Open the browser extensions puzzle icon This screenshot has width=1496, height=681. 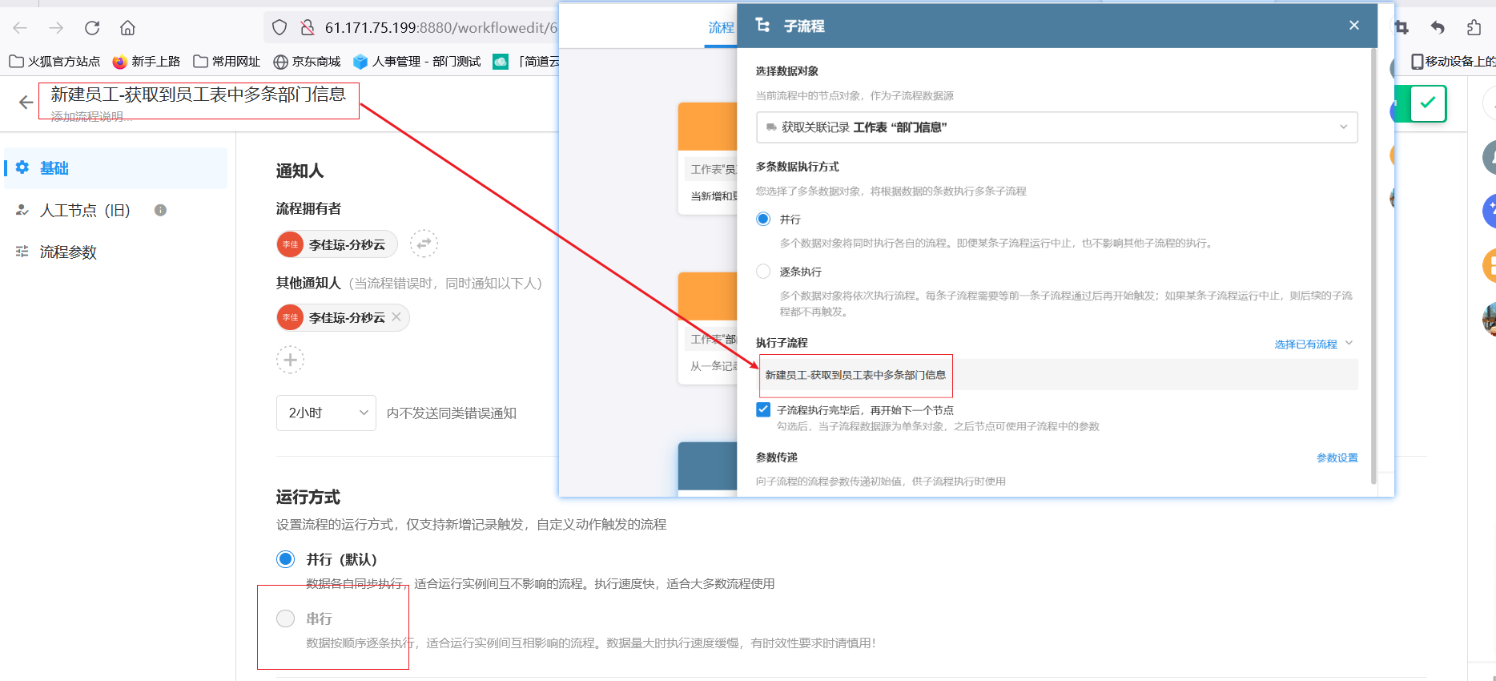[x=1474, y=28]
